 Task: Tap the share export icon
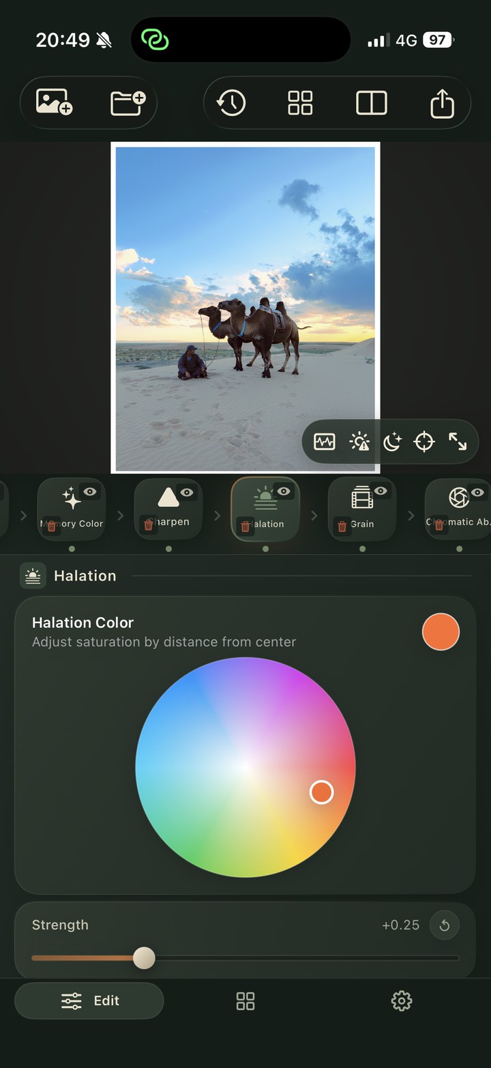click(442, 103)
